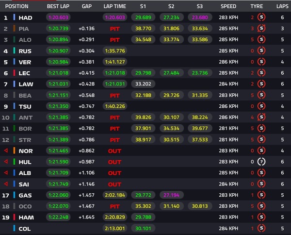This screenshot has width=291, height=235.
Task: Click the soft tyre icon in BEA row
Action: (x=261, y=95)
